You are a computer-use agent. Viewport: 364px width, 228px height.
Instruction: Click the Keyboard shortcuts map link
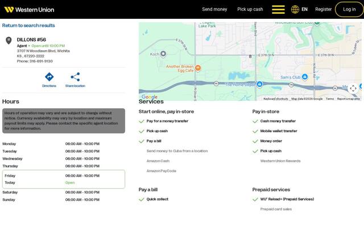(276, 99)
